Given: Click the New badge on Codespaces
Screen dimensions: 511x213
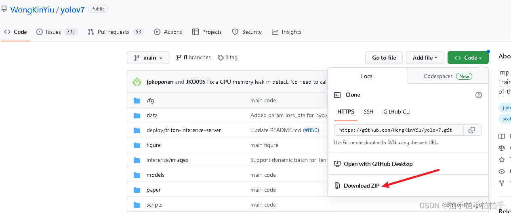Looking at the screenshot, I should click(464, 76).
